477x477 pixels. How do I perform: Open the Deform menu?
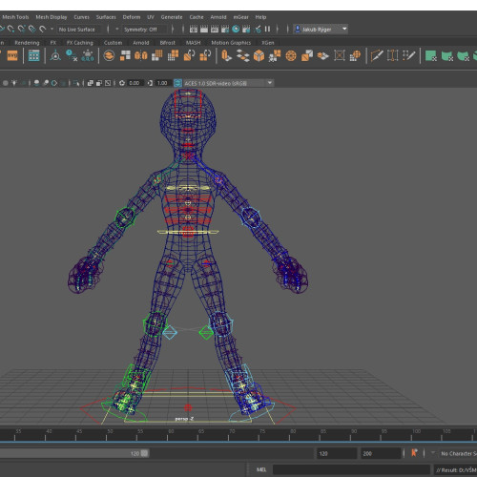point(132,17)
